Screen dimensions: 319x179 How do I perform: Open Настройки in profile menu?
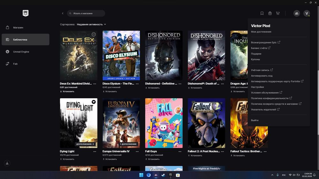tap(257, 87)
